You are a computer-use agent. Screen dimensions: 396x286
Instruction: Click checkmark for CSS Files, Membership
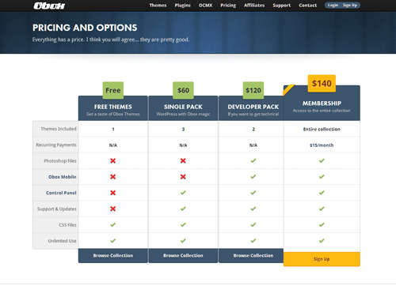[322, 225]
